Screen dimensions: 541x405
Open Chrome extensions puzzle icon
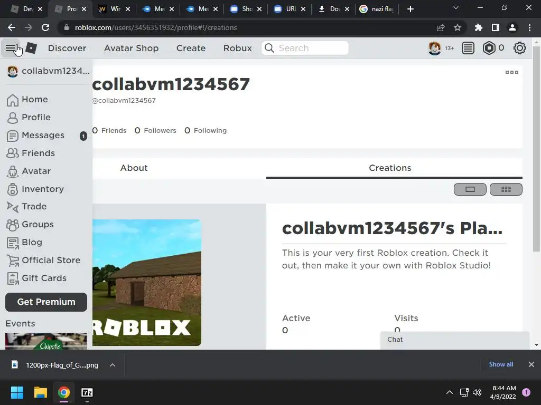pyautogui.click(x=479, y=27)
